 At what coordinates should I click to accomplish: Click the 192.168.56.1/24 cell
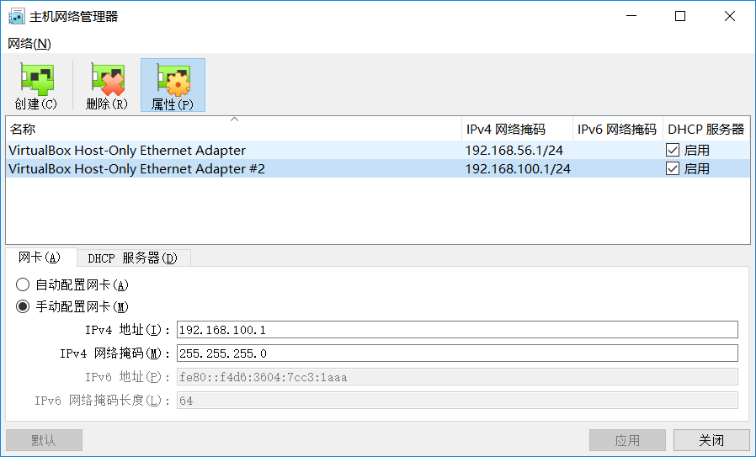pos(514,151)
